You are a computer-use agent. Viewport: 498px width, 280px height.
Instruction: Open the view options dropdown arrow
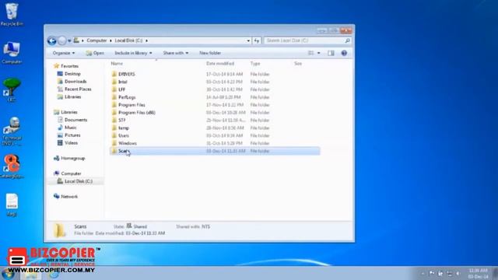pyautogui.click(x=318, y=53)
